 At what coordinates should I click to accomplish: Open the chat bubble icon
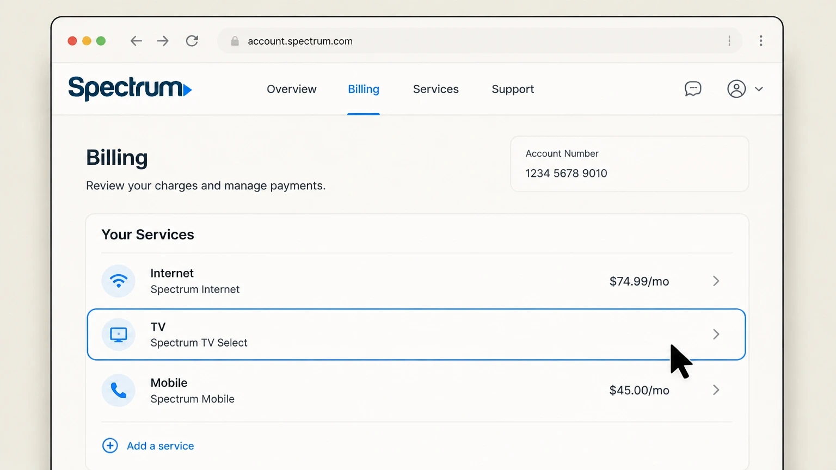[x=693, y=89]
